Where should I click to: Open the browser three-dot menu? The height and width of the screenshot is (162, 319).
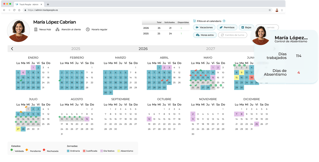tap(282, 10)
